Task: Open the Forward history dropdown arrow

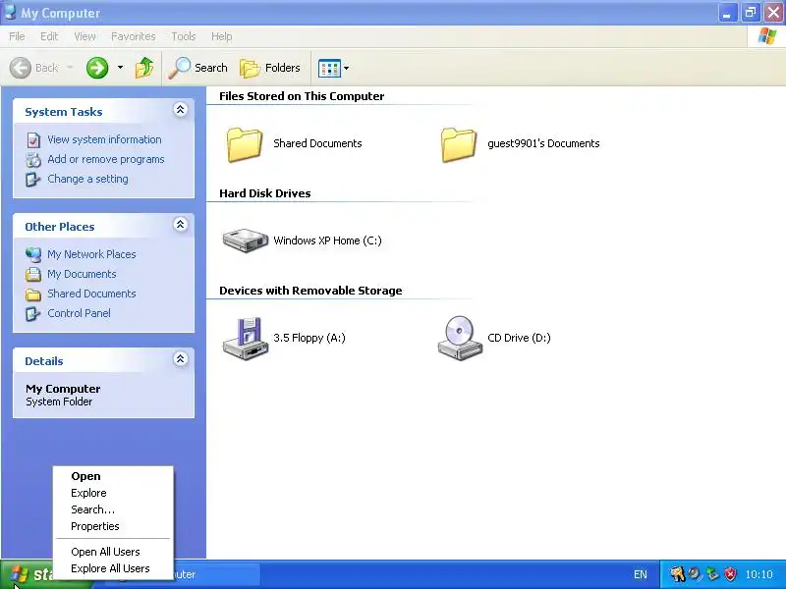Action: (x=120, y=67)
